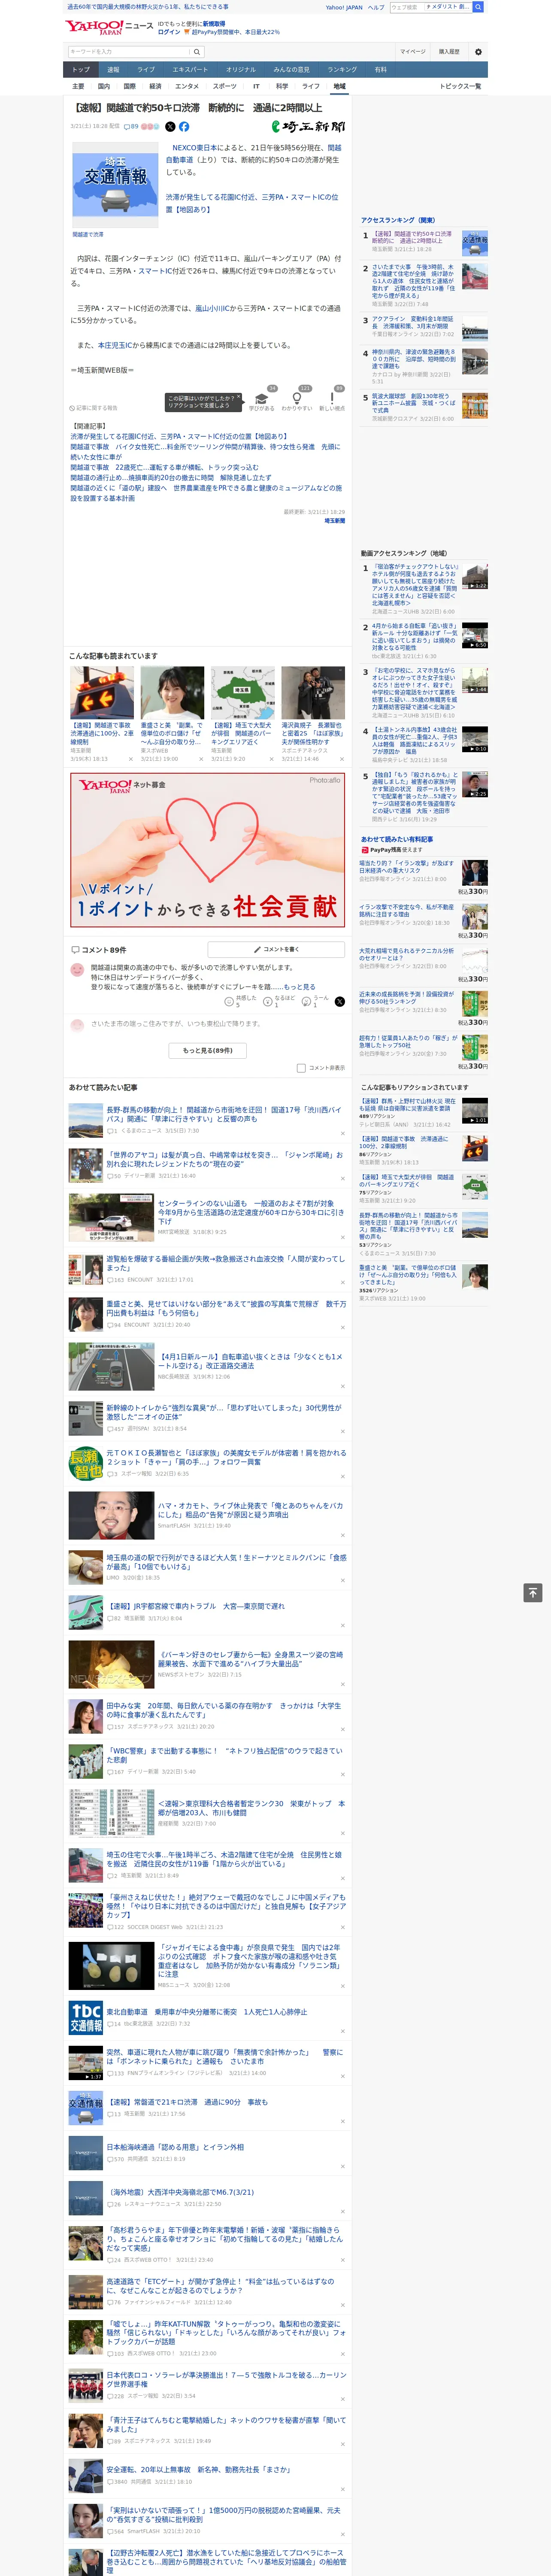Share article on X icon

click(170, 127)
